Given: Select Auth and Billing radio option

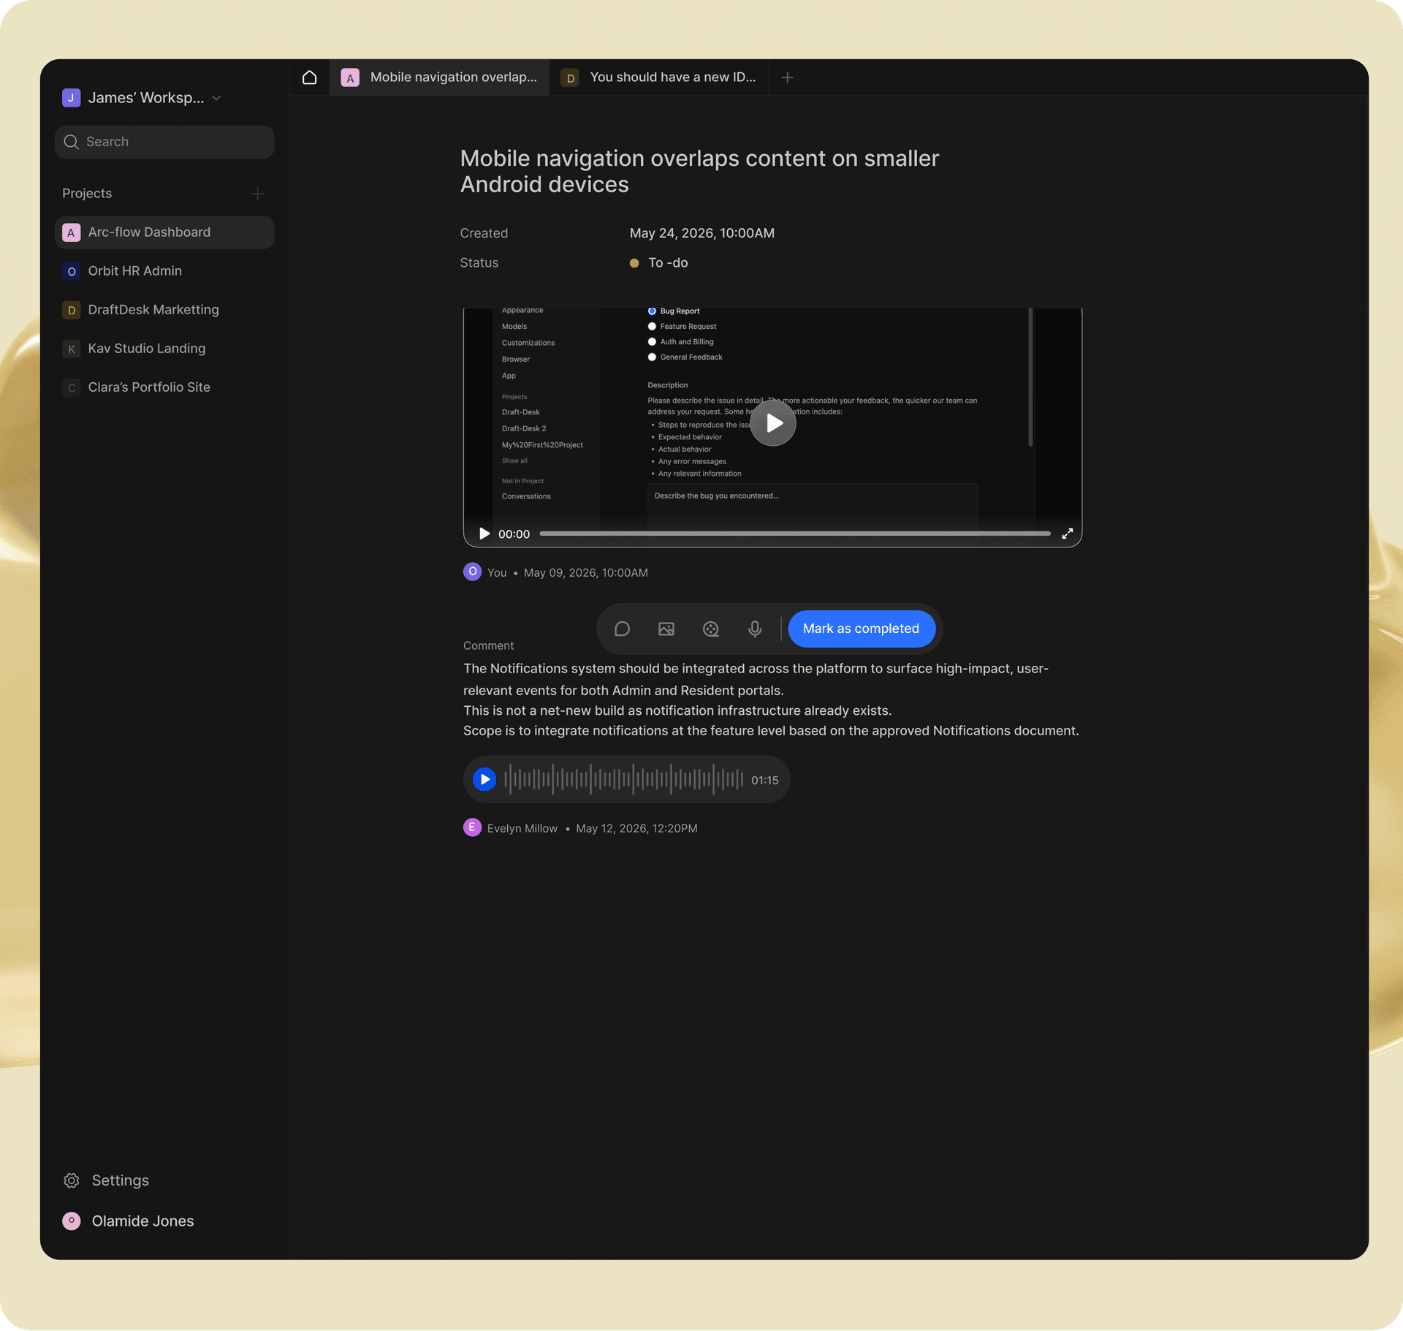Looking at the screenshot, I should (652, 342).
